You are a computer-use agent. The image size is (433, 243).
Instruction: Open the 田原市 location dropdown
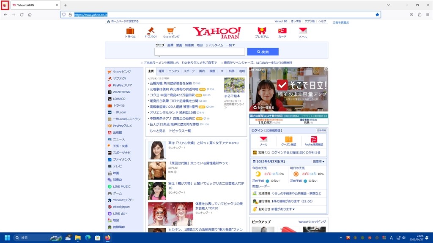tap(318, 161)
